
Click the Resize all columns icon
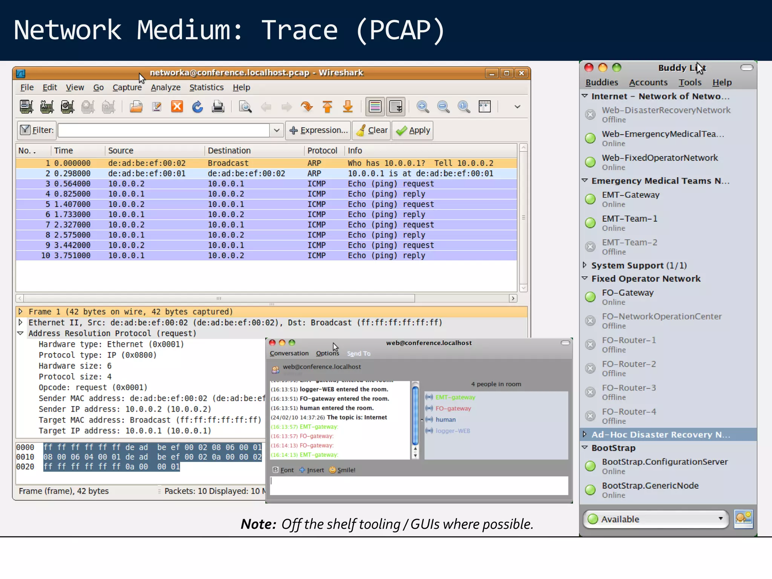tap(485, 107)
